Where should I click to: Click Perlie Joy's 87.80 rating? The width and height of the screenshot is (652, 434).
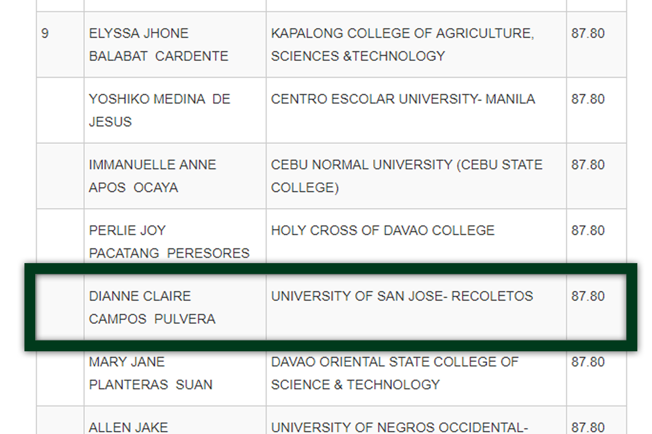pos(588,230)
